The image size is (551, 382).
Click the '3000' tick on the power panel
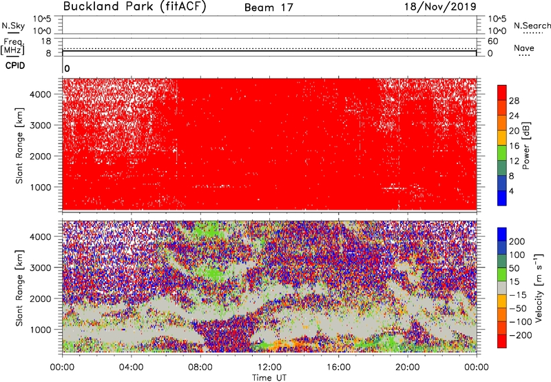[40, 125]
